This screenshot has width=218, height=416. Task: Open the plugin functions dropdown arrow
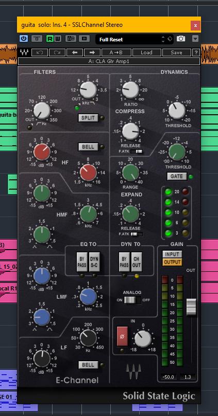click(195, 39)
